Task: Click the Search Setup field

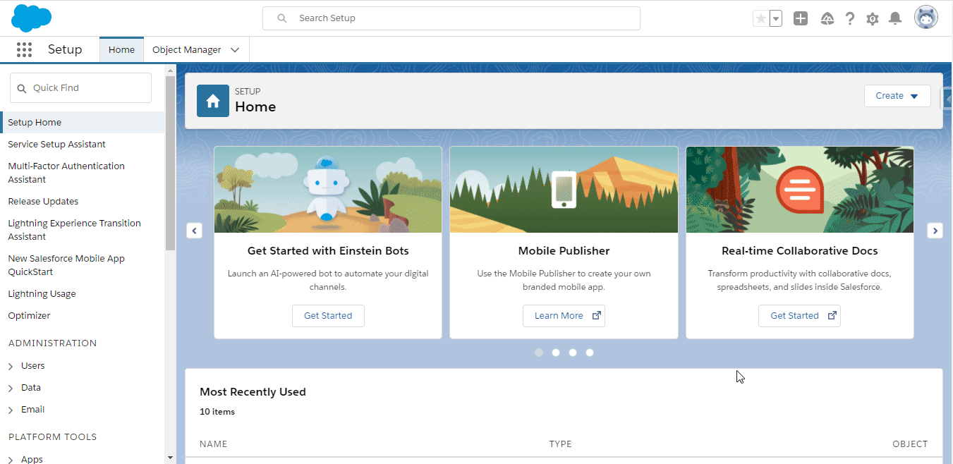Action: click(x=451, y=18)
